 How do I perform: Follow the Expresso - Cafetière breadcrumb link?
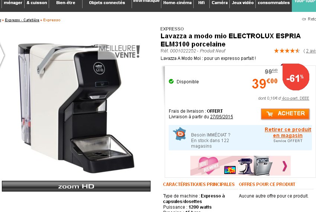(22, 20)
